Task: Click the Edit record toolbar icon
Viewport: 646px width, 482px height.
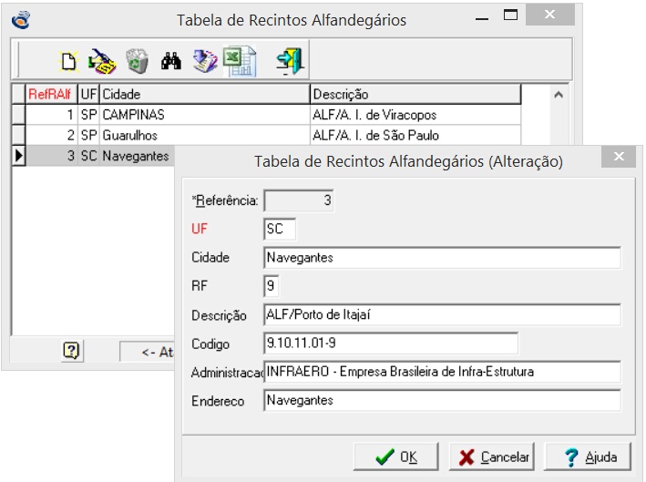Action: (102, 62)
